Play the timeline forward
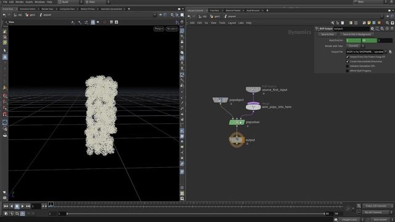 point(22,206)
